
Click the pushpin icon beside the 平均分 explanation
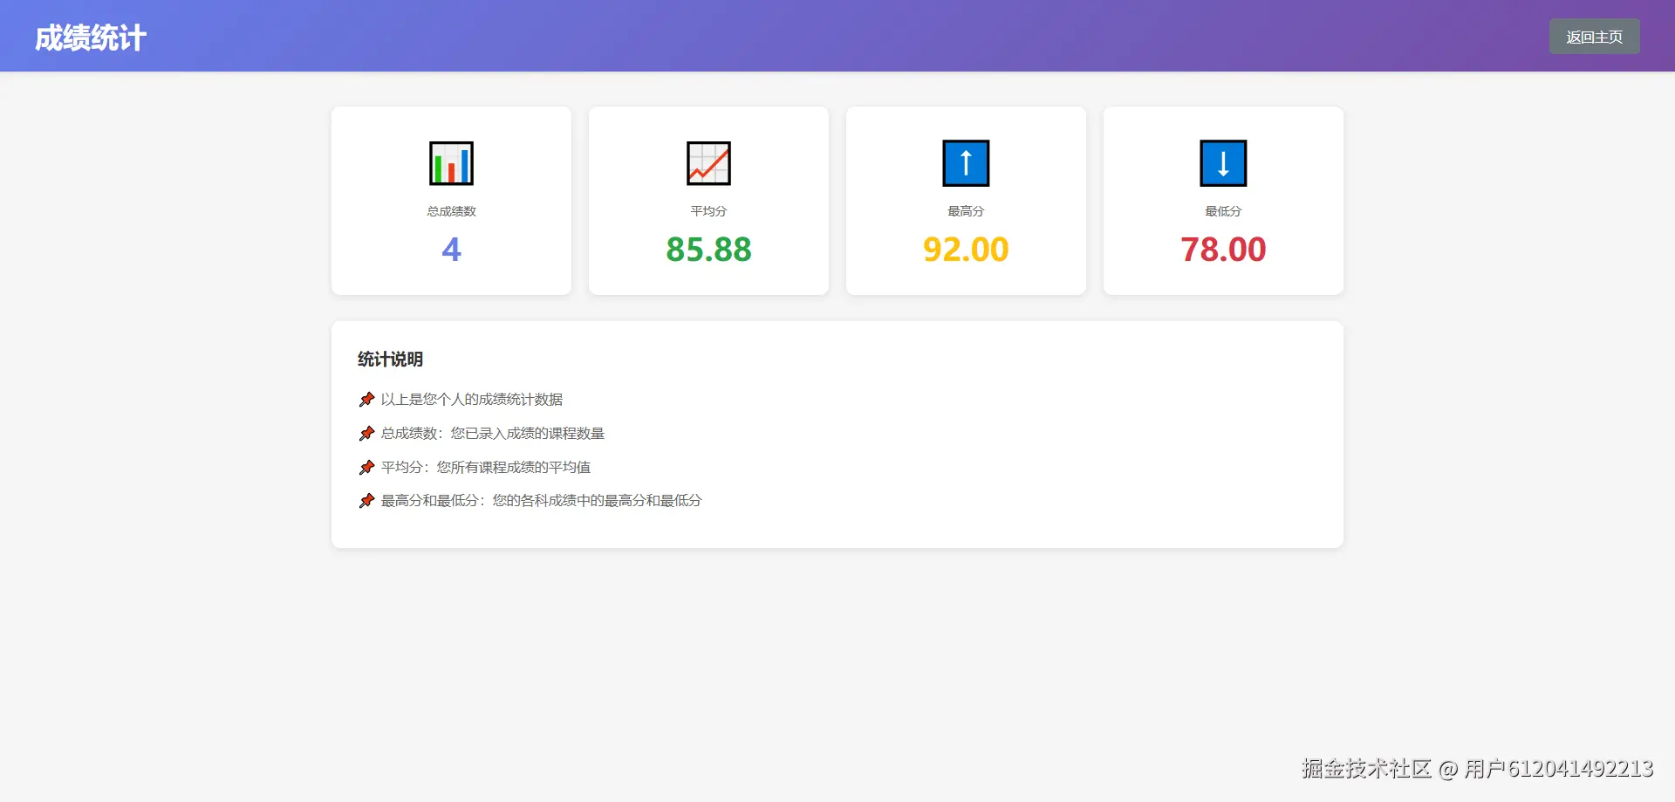coord(366,468)
